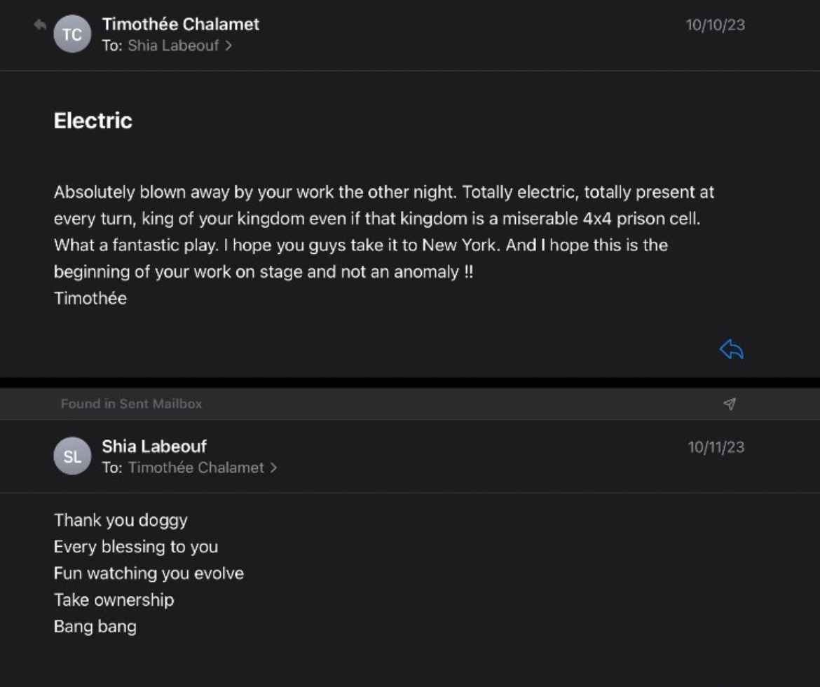This screenshot has width=820, height=687.
Task: Click the 10/11/23 message date
Action: (716, 447)
